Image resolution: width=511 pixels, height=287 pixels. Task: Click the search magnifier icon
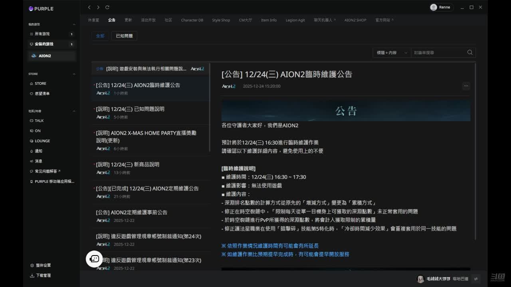[x=470, y=52]
